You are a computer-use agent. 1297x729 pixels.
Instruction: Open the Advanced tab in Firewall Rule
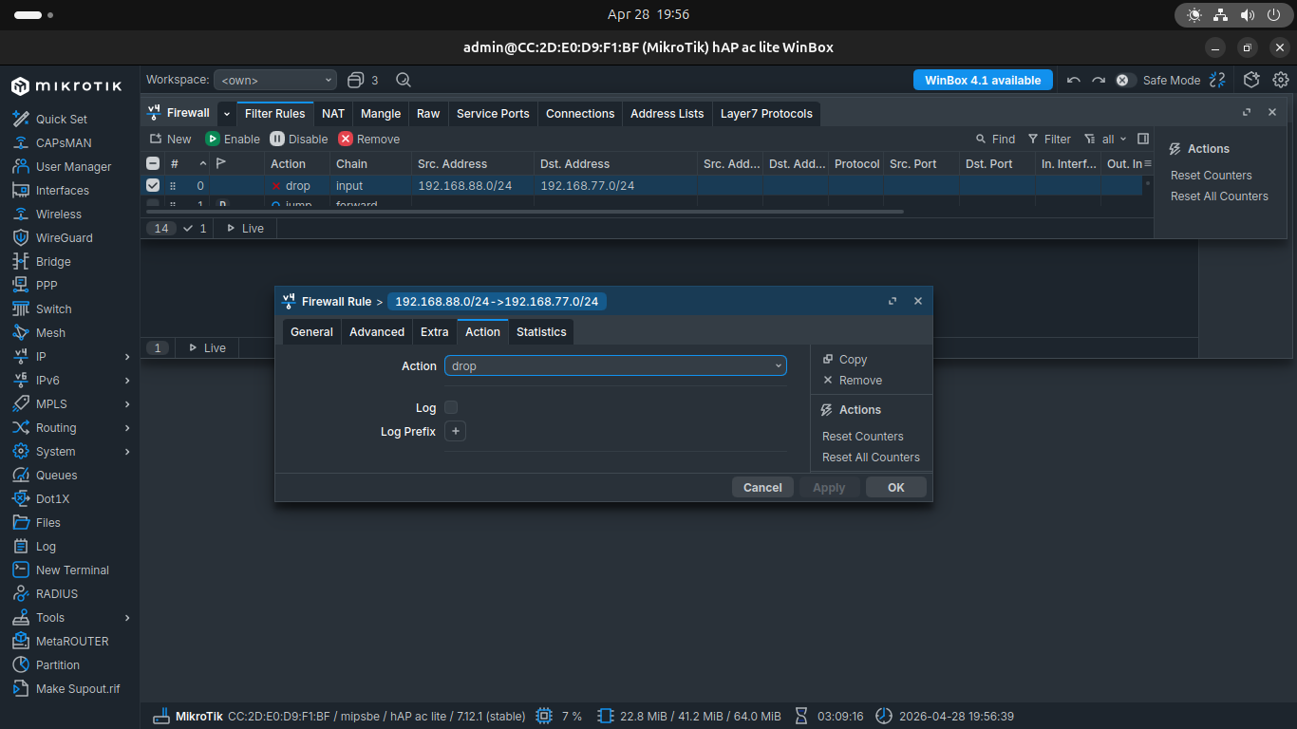coord(377,331)
